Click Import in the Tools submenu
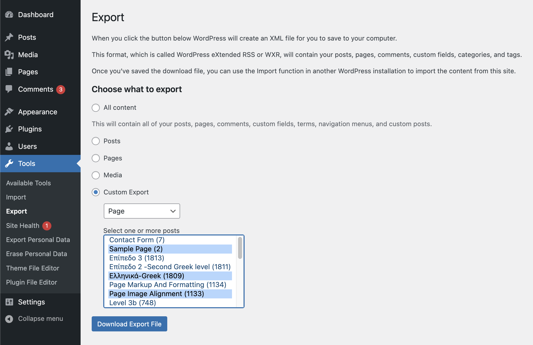Image resolution: width=533 pixels, height=345 pixels. pos(16,197)
